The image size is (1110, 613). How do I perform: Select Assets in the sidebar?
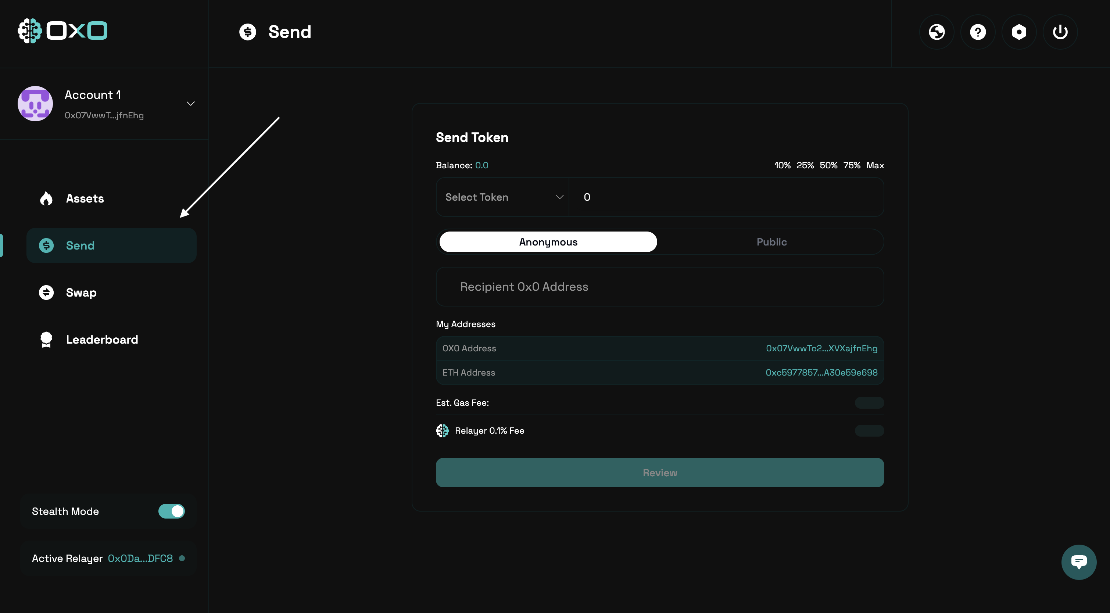click(x=85, y=198)
